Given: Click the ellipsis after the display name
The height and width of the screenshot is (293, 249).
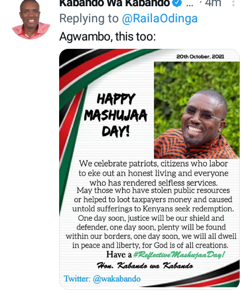Looking at the screenshot, I should click(x=190, y=4).
